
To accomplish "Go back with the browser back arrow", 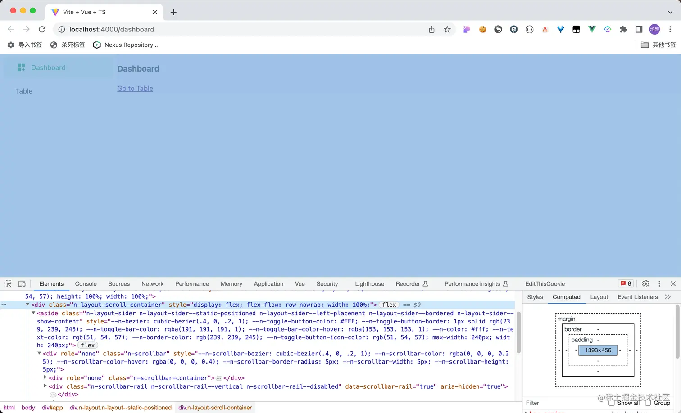I will pyautogui.click(x=11, y=29).
